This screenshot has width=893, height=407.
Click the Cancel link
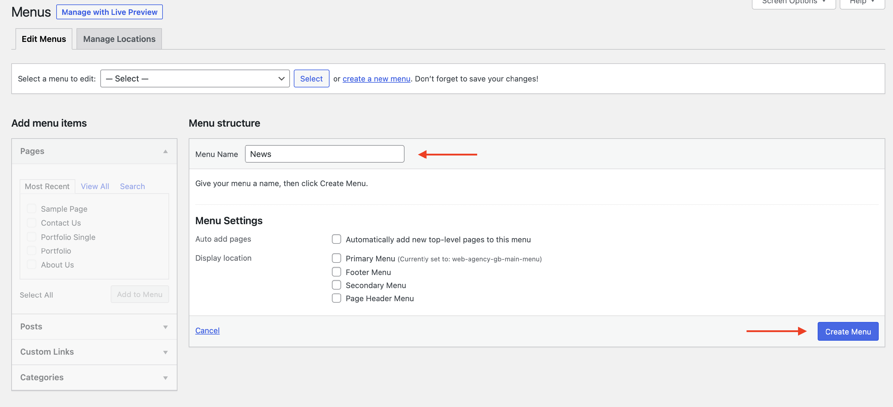click(x=207, y=331)
